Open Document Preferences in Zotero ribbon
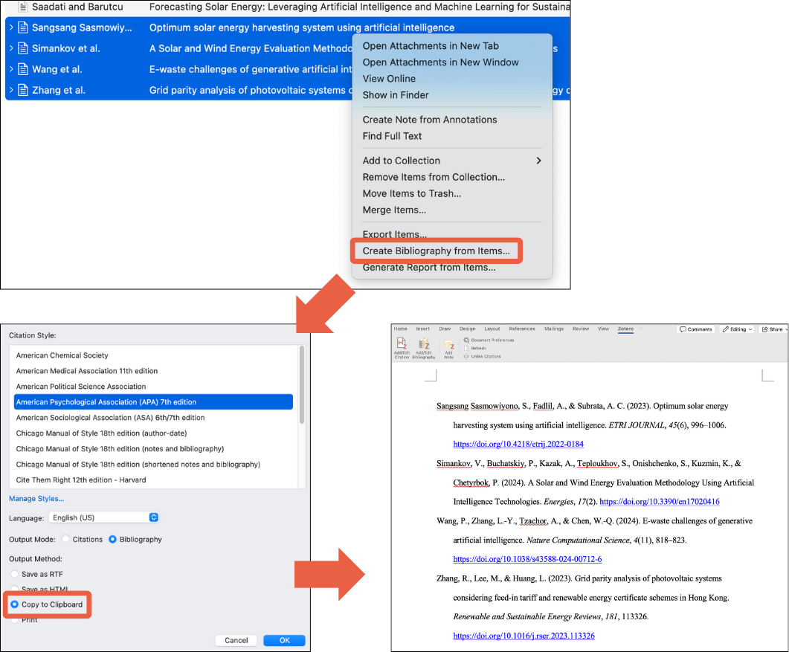This screenshot has height=652, width=789. tap(492, 340)
